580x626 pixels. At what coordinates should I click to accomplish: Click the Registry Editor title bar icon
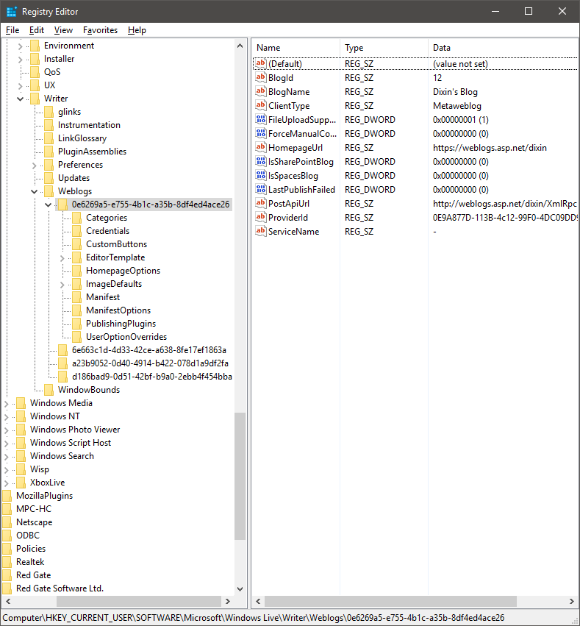(12, 12)
